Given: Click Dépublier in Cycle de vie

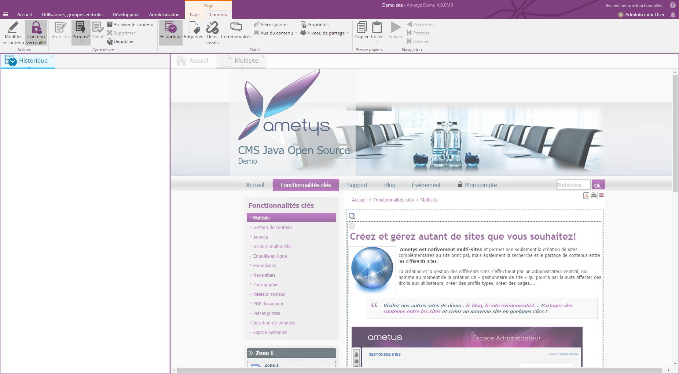Looking at the screenshot, I should [x=120, y=41].
